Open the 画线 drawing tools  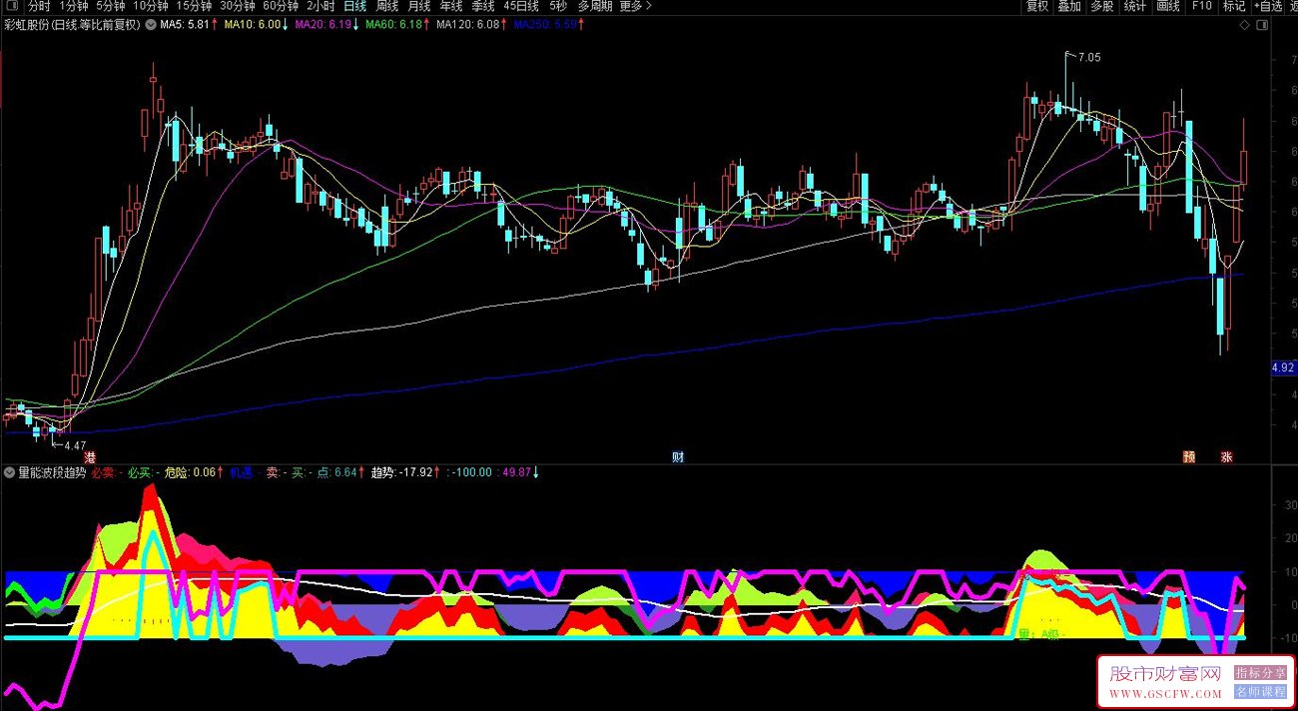(1168, 6)
